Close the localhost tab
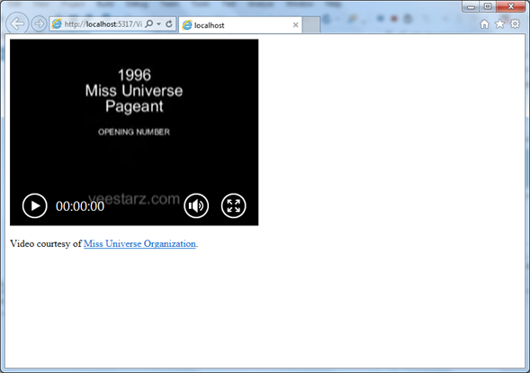Viewport: 530px width, 373px height. [295, 24]
